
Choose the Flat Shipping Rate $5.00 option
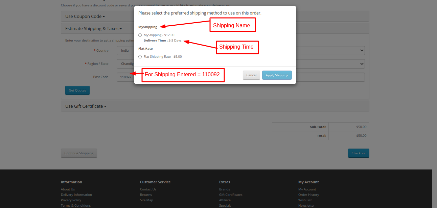pyautogui.click(x=140, y=56)
